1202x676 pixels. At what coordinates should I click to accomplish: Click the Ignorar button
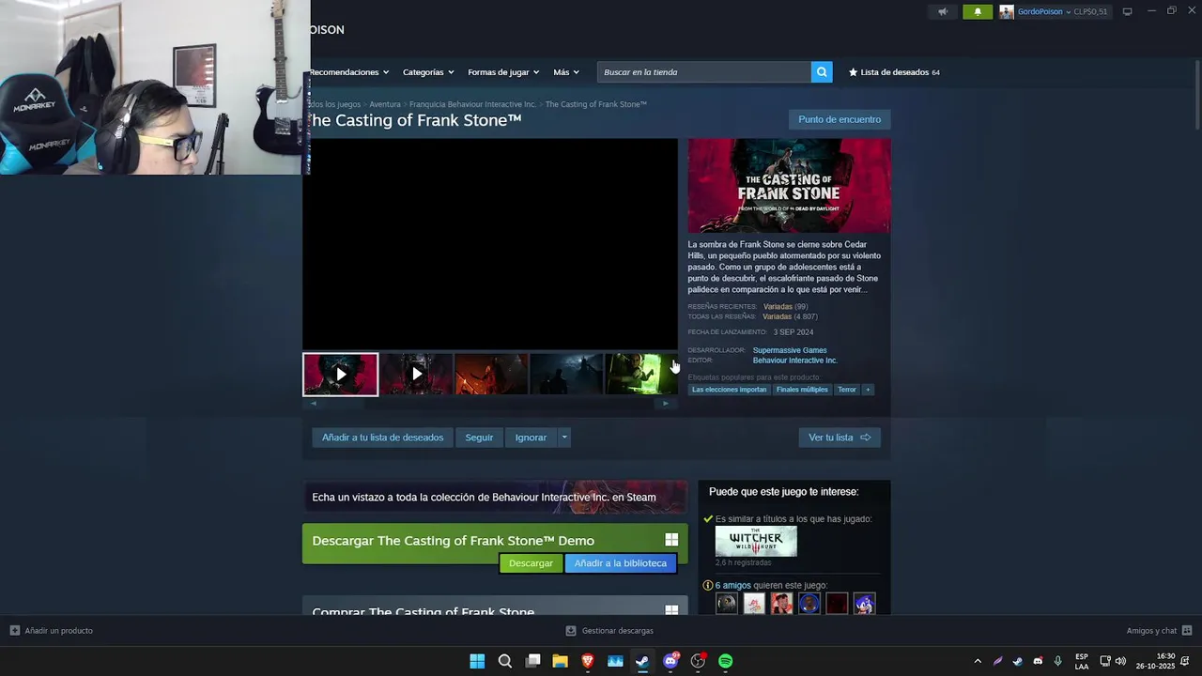[531, 438]
